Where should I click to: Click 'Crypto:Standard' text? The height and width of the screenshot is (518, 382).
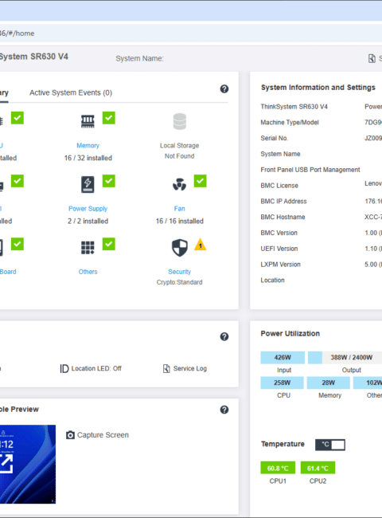click(x=179, y=282)
